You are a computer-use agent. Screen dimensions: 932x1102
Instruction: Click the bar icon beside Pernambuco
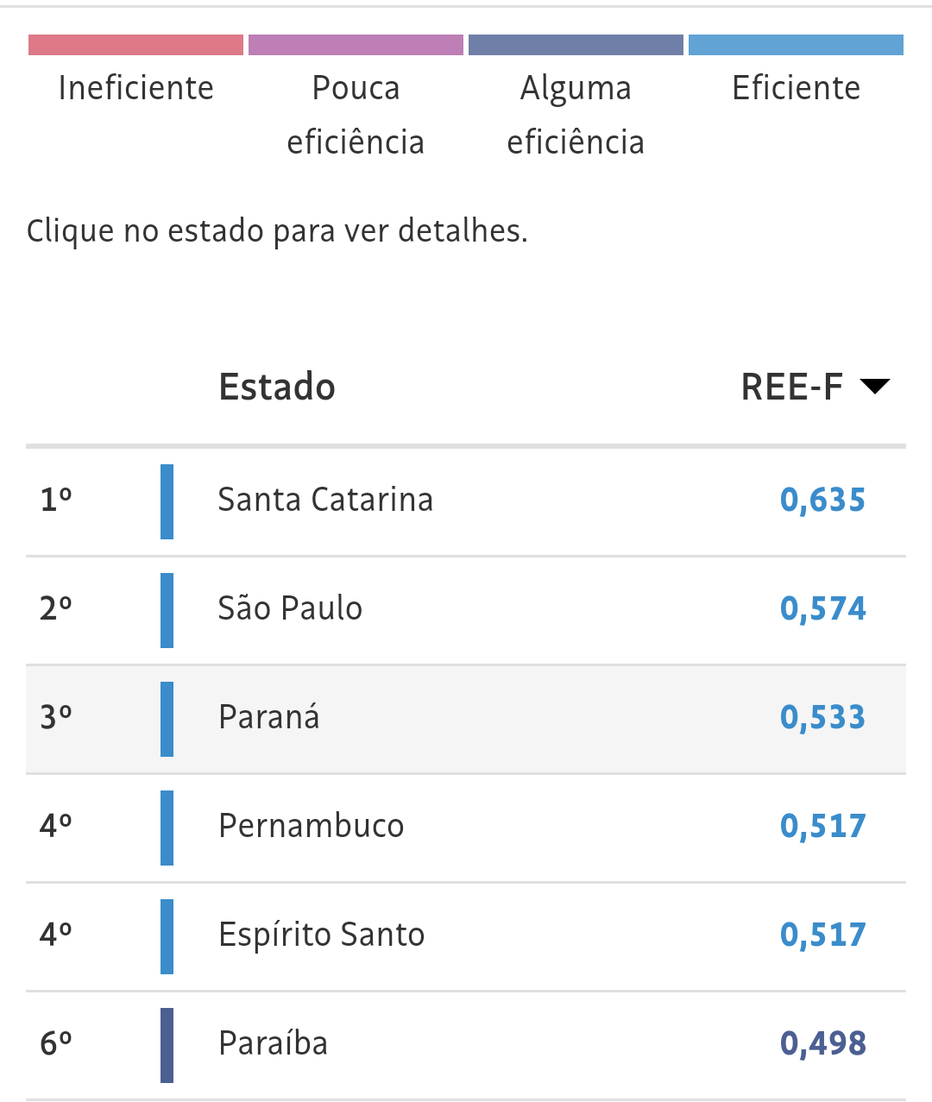tap(167, 826)
